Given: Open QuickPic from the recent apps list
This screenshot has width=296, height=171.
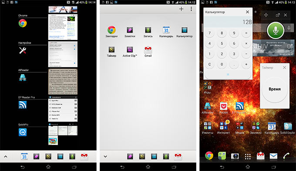Looking at the screenshot, I should pyautogui.click(x=23, y=132).
